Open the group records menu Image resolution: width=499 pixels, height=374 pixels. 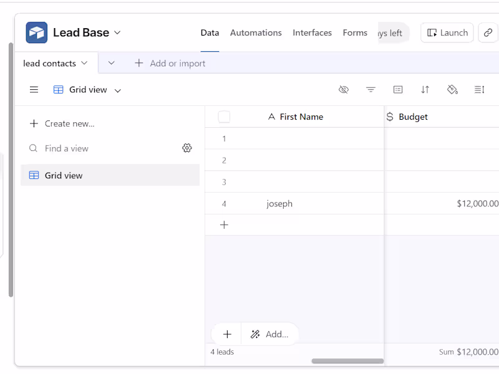[397, 89]
